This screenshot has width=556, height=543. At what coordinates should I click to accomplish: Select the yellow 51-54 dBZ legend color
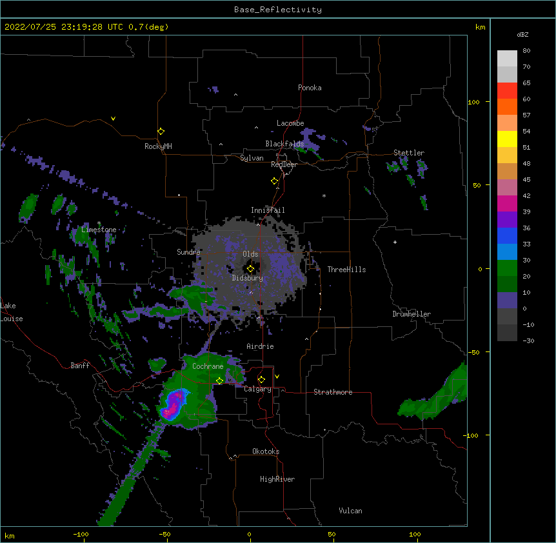507,139
